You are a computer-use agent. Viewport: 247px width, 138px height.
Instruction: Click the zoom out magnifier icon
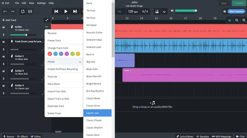tap(237, 20)
